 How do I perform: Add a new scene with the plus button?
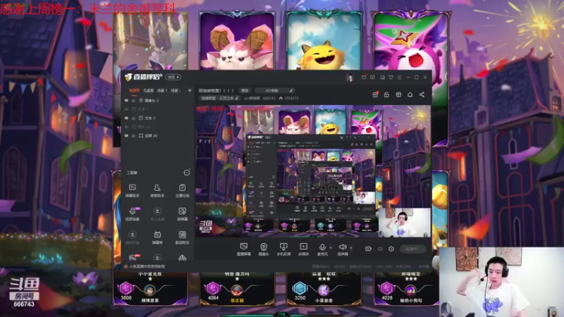pos(190,91)
